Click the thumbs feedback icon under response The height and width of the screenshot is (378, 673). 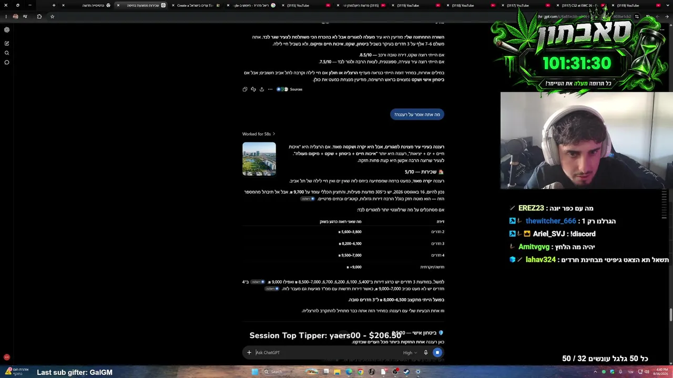[x=253, y=89]
